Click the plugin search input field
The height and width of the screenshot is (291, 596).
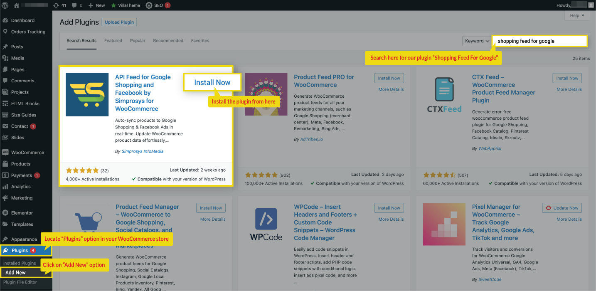[540, 41]
